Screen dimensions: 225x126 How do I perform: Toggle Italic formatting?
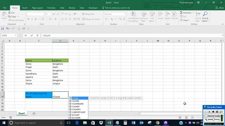32,19
